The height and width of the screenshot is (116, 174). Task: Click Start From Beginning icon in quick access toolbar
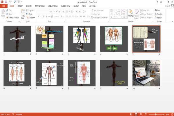(19, 2)
